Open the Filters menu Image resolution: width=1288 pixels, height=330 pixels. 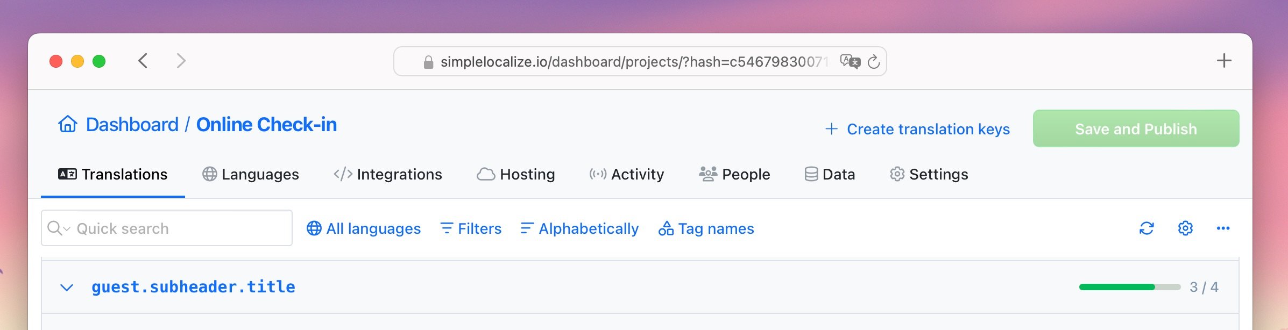point(471,228)
